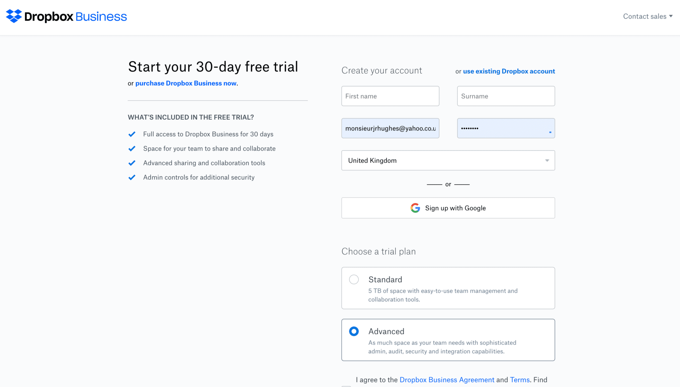Focus the First name input field
The height and width of the screenshot is (387, 680).
390,96
